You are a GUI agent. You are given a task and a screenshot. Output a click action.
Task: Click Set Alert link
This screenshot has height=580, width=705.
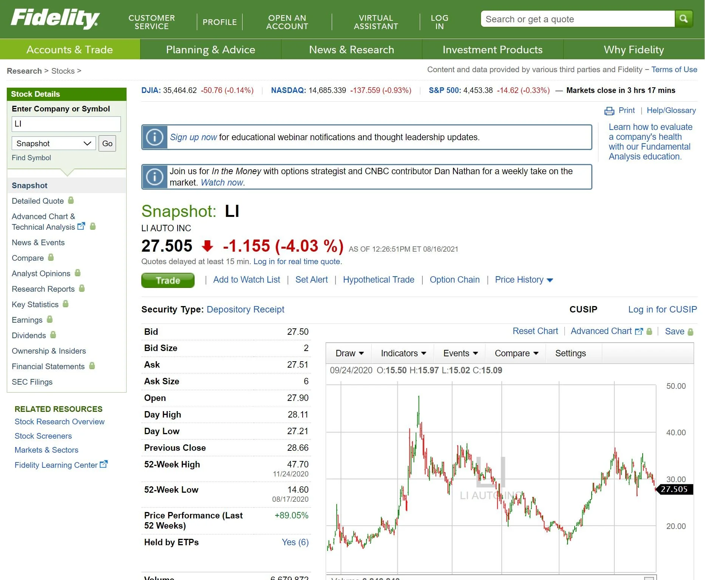311,280
